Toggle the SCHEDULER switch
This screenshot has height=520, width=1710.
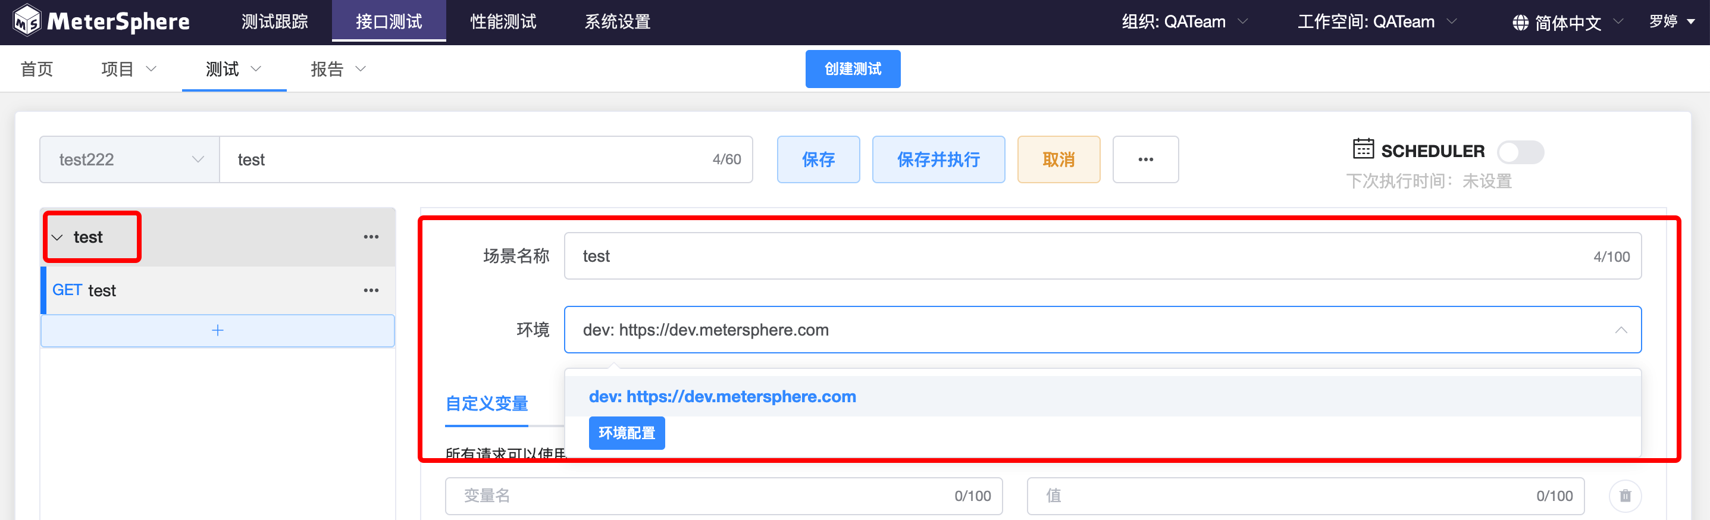(x=1520, y=152)
